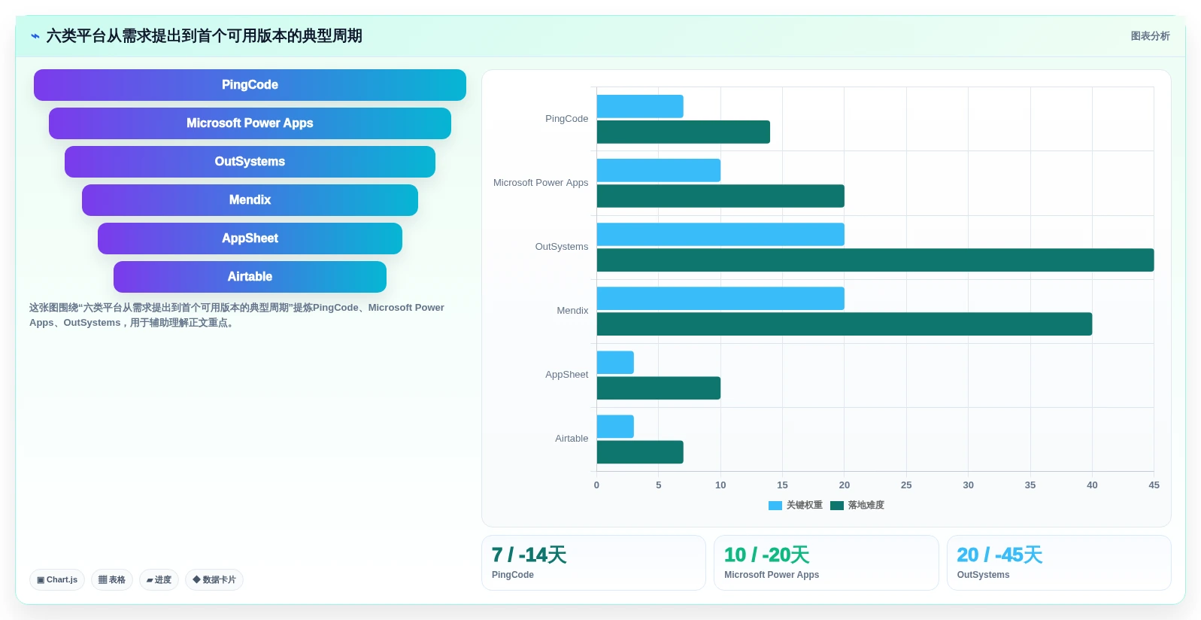Screen dimensions: 1201x620
Task: Open the '7 / -14天' PingCode card
Action: 593,563
